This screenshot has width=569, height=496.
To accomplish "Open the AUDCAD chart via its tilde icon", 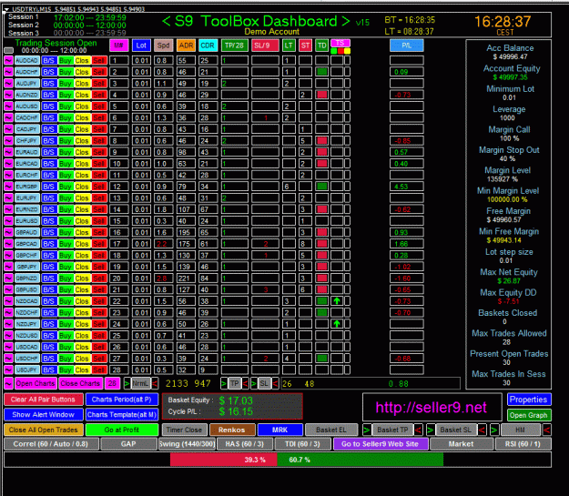I will [x=8, y=60].
